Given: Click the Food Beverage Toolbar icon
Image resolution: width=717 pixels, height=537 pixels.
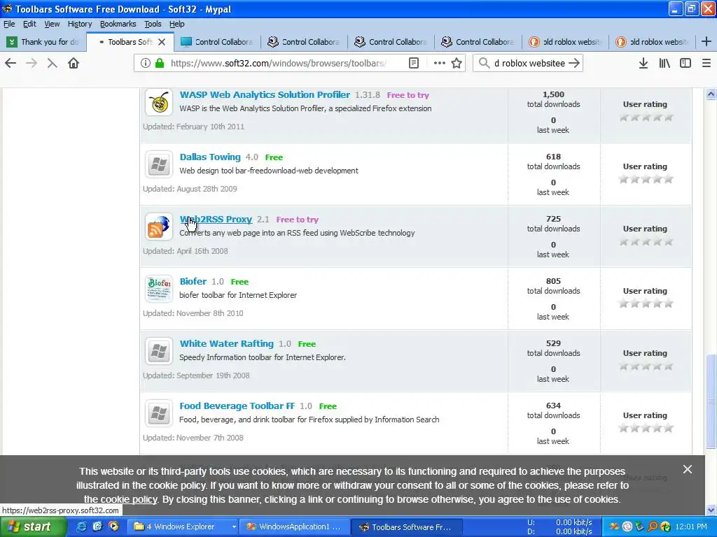Looking at the screenshot, I should tap(159, 413).
